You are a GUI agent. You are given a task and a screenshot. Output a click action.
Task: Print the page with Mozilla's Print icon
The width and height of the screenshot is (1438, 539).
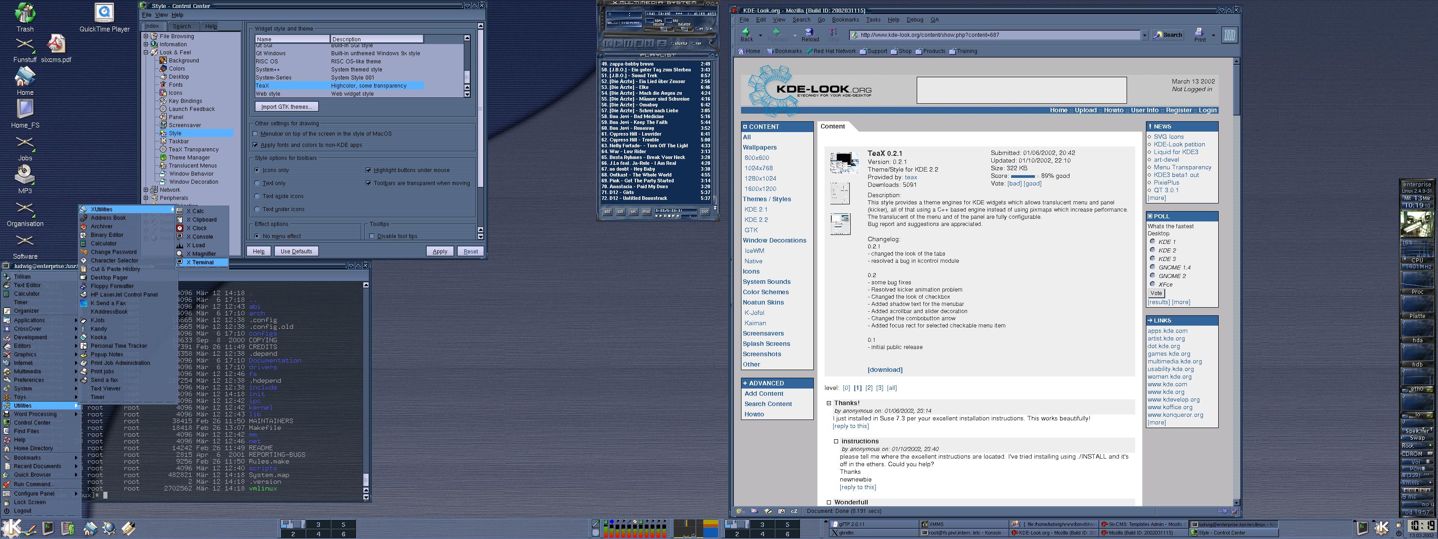coord(1200,35)
